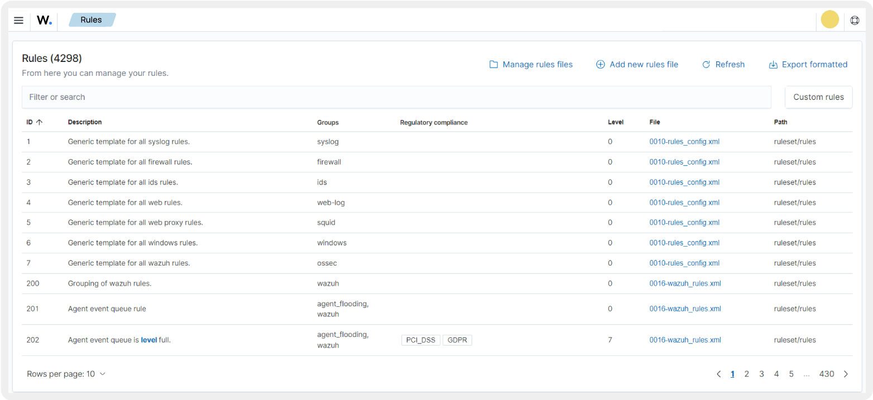Click the user avatar circle
The image size is (873, 400).
(830, 20)
